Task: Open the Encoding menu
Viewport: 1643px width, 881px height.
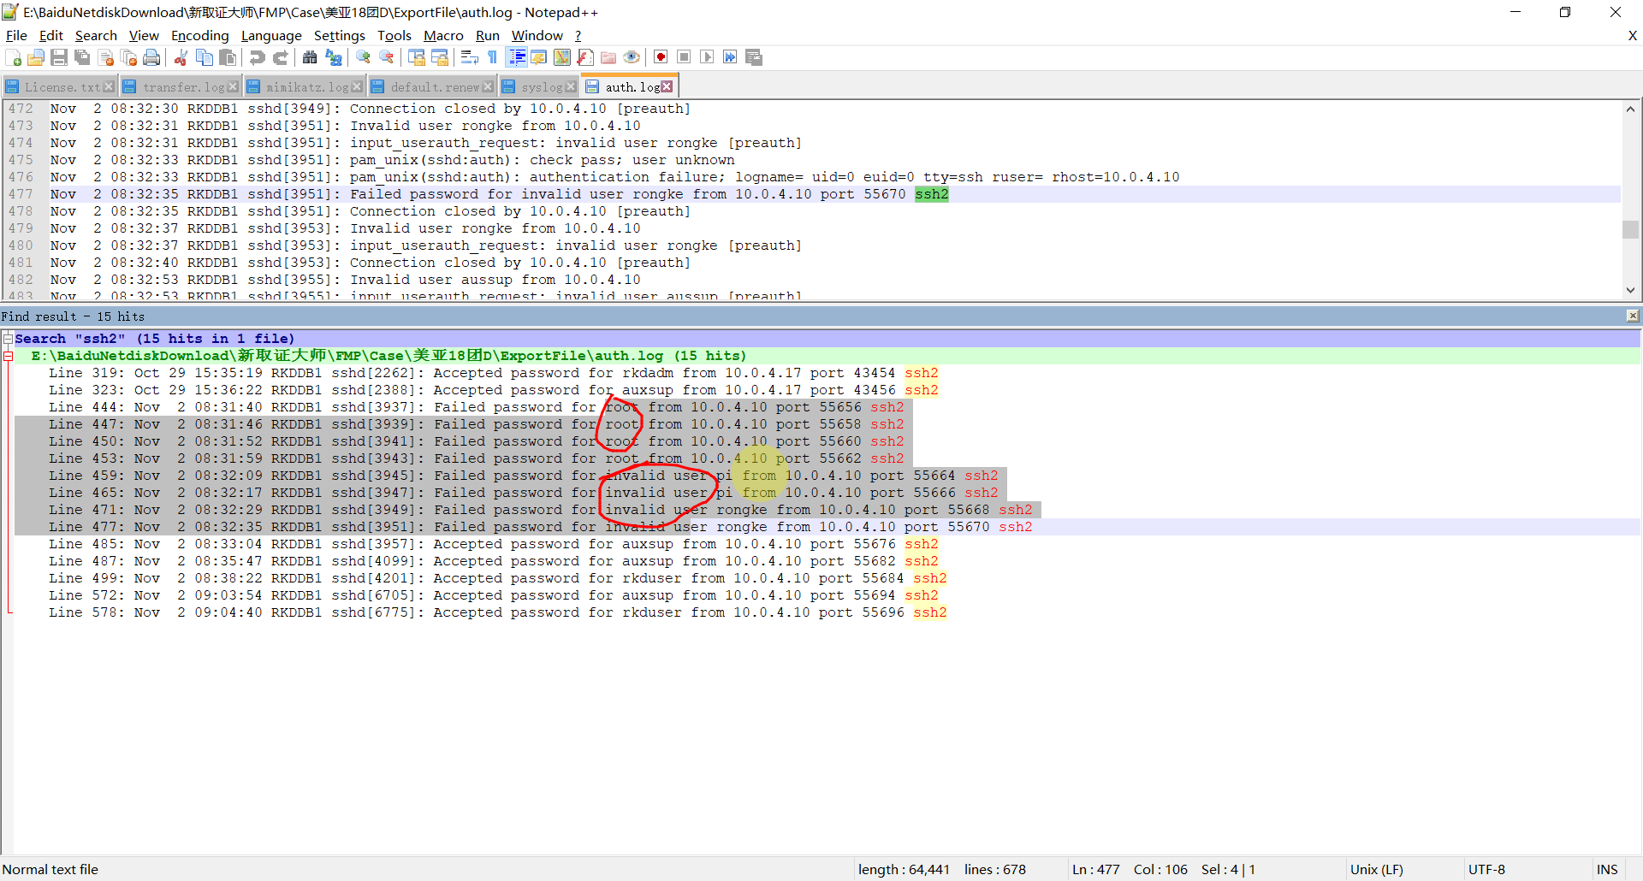Action: pyautogui.click(x=200, y=35)
